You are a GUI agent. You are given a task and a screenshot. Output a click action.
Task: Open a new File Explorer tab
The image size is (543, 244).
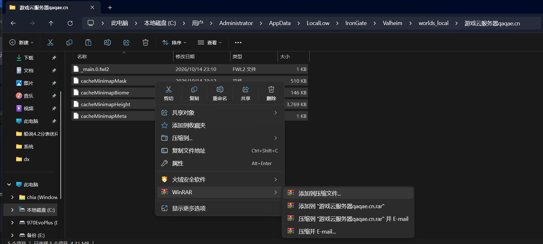(110, 8)
